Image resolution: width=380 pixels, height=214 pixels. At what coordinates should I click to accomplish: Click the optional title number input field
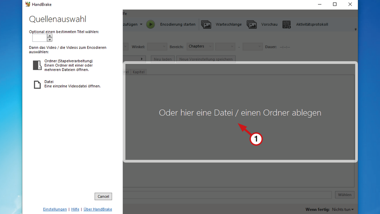(40, 38)
